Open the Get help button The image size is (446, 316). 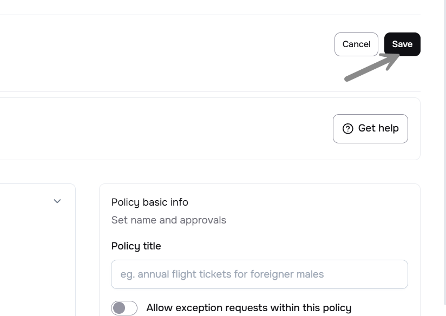point(370,129)
